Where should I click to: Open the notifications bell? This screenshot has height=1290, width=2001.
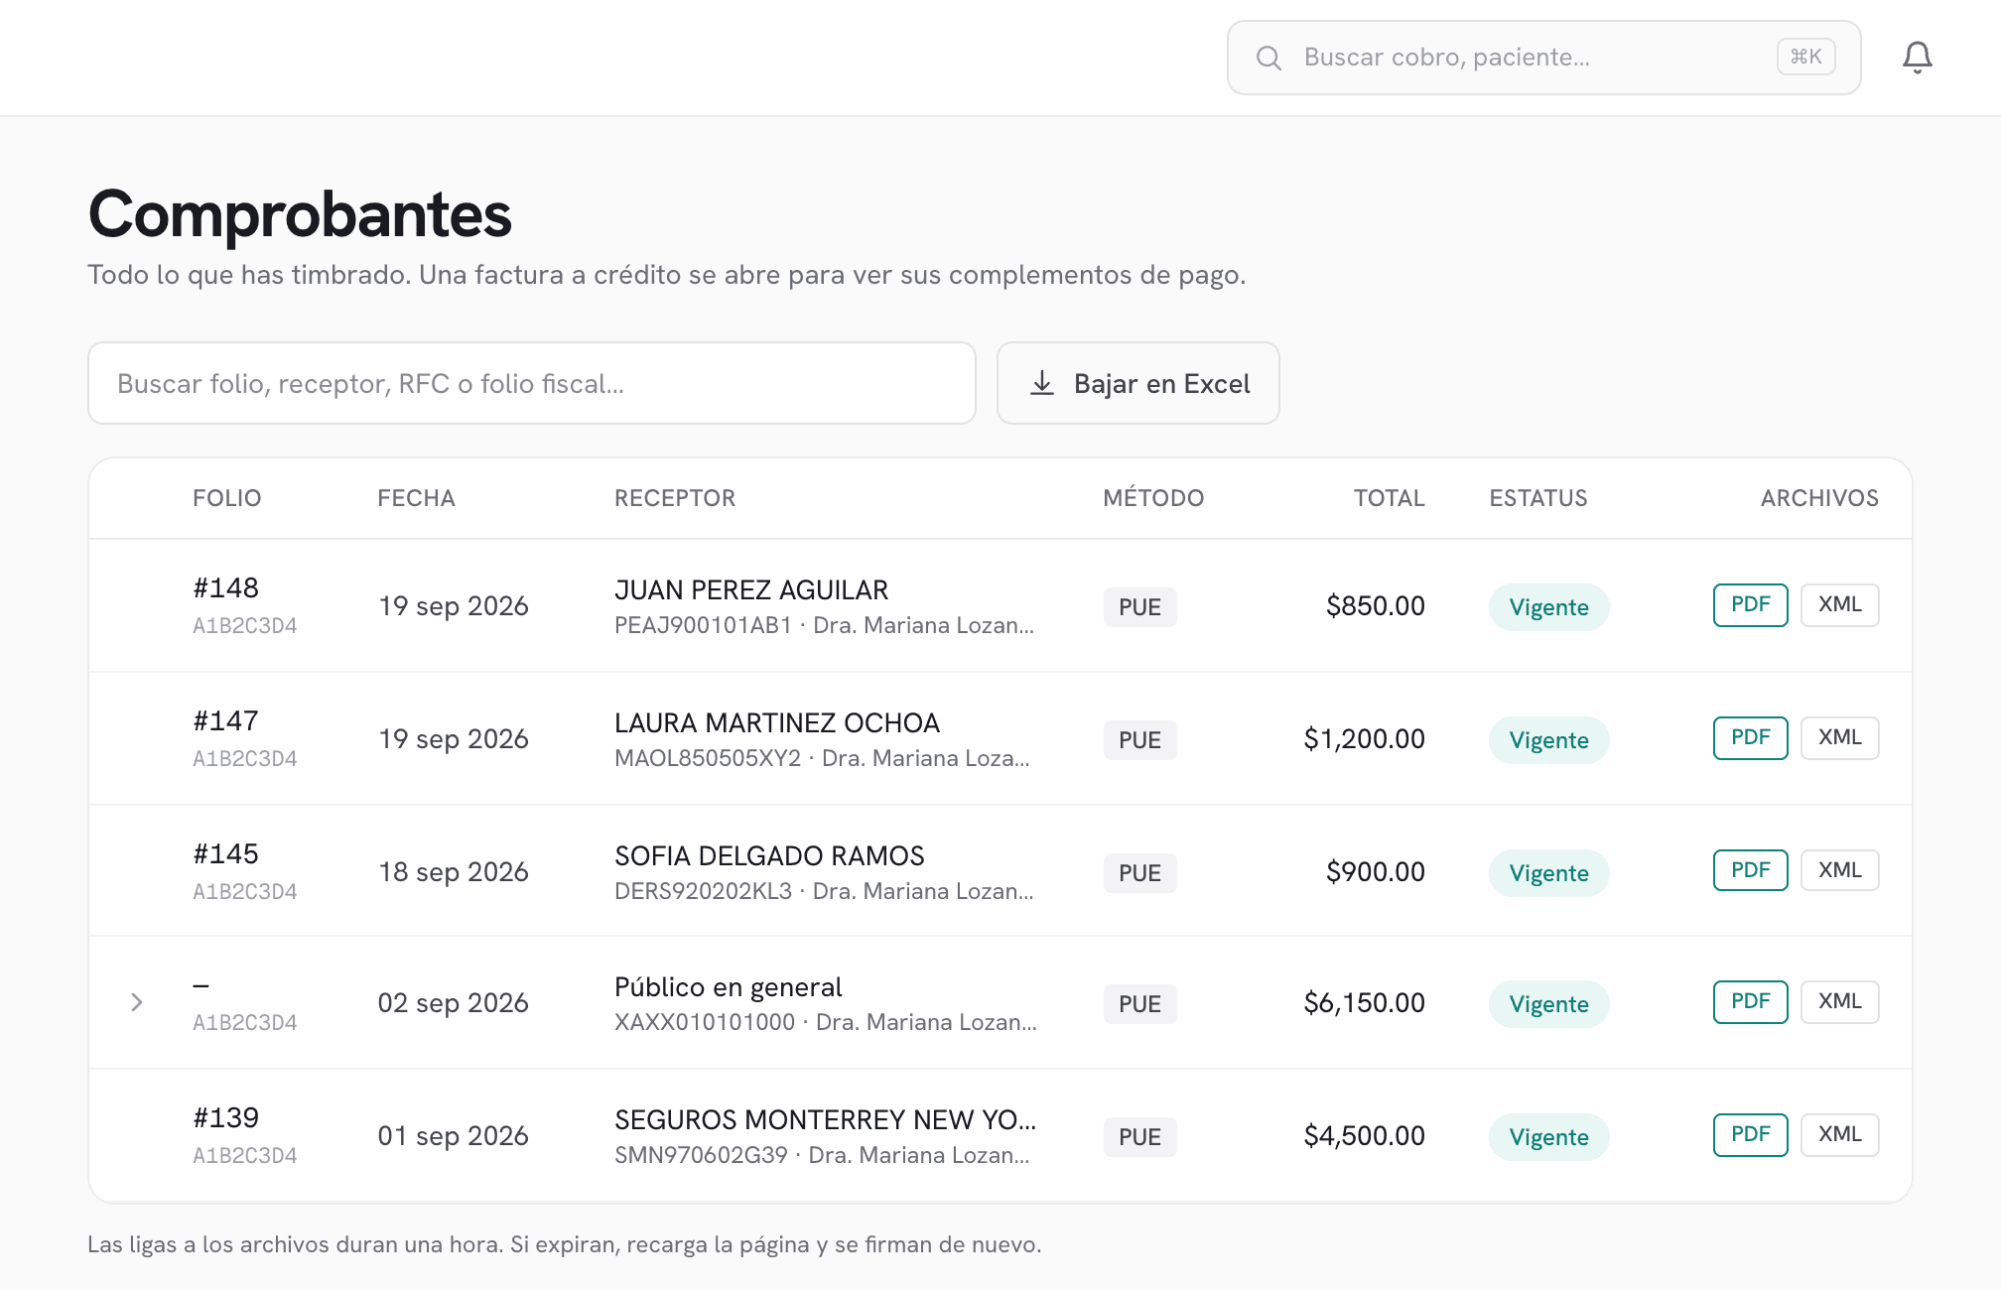[1917, 58]
